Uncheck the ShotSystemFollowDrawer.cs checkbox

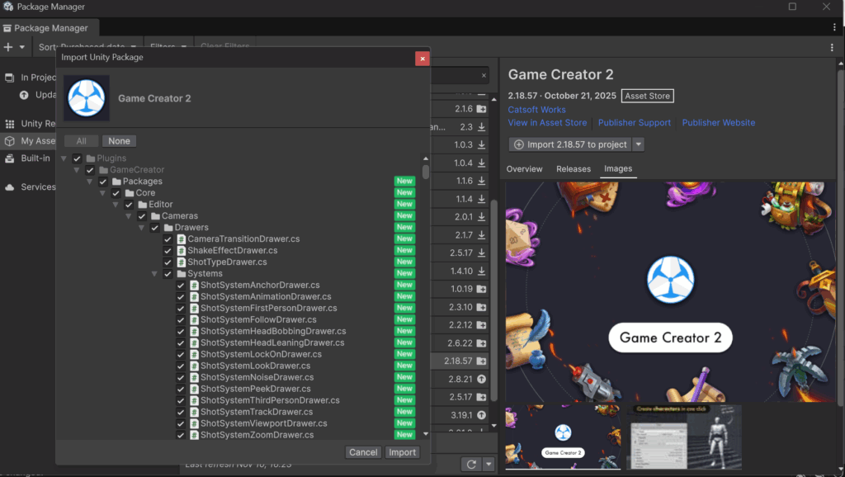tap(181, 320)
